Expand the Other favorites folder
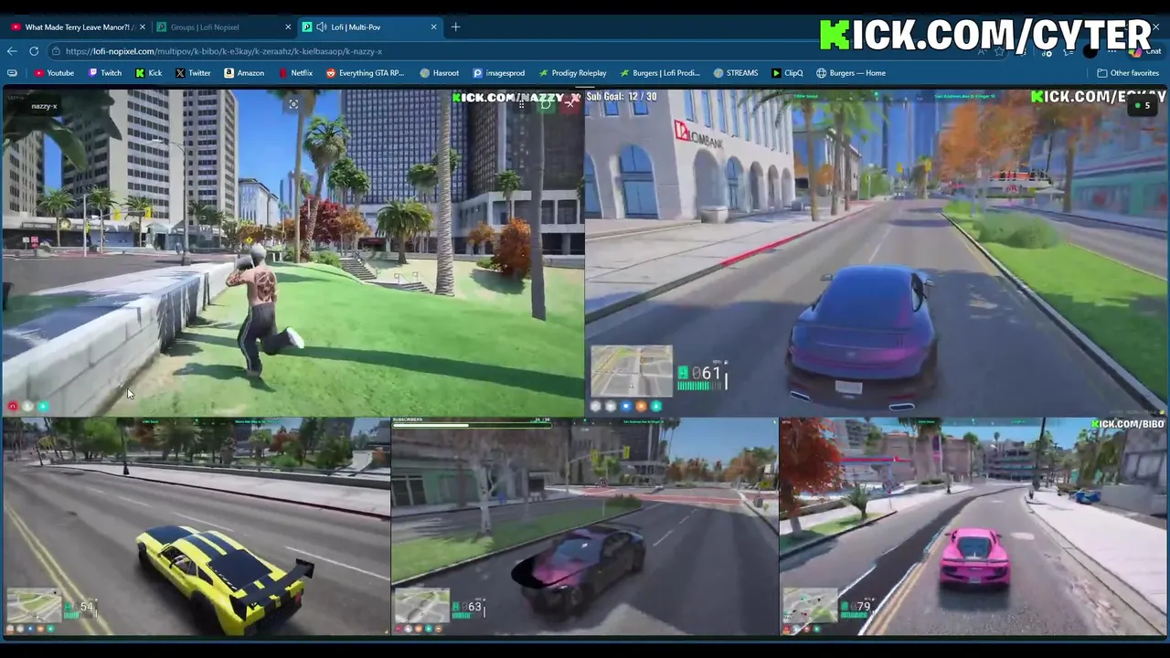This screenshot has width=1170, height=658. pyautogui.click(x=1128, y=73)
